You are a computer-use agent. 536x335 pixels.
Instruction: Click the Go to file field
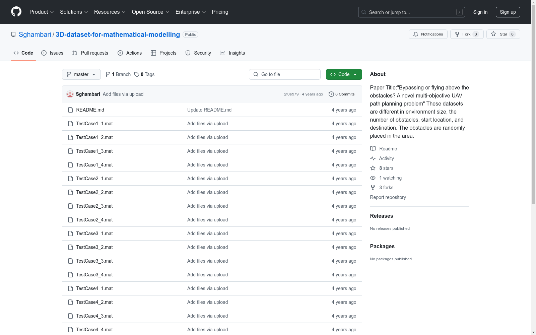[x=285, y=74]
